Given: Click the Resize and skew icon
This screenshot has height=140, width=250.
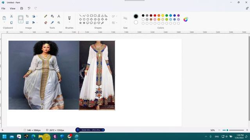Looking at the screenshot, I should coord(27,23).
